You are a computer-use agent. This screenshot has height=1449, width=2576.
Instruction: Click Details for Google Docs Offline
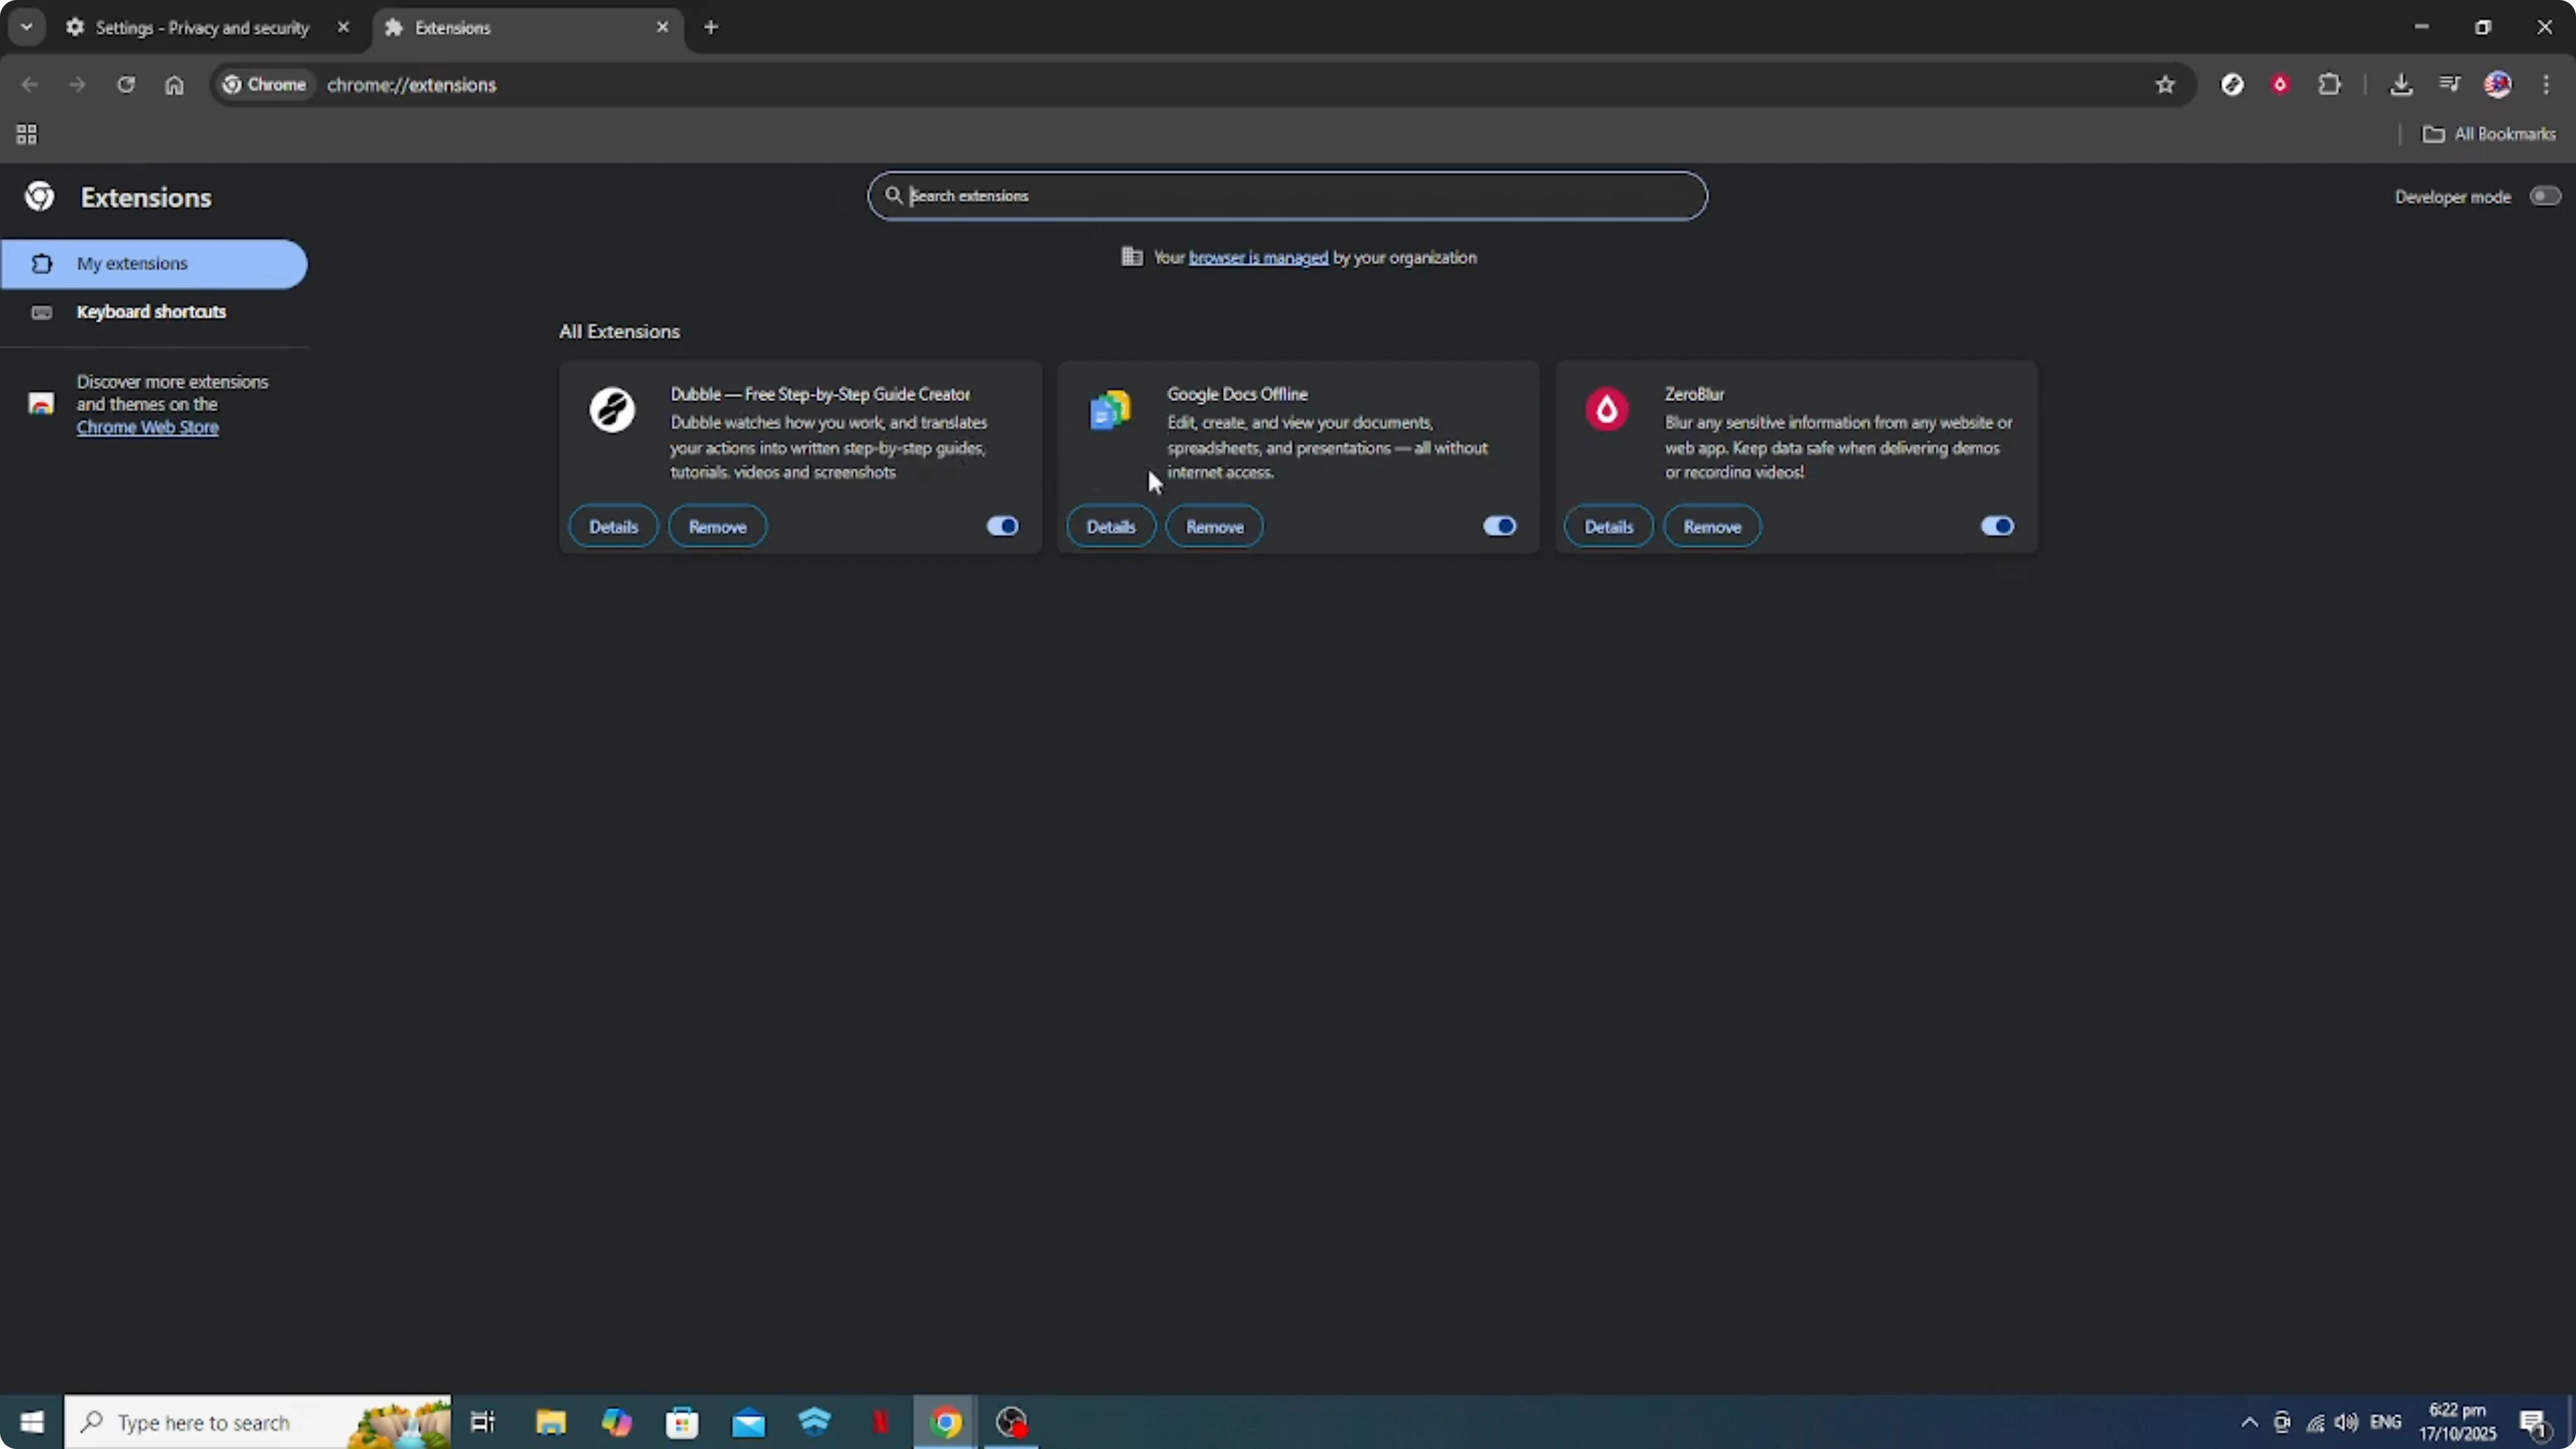(x=1111, y=526)
